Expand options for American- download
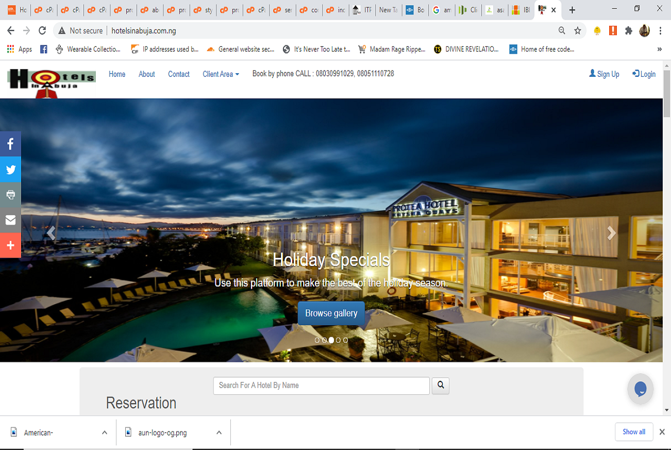 pos(105,432)
